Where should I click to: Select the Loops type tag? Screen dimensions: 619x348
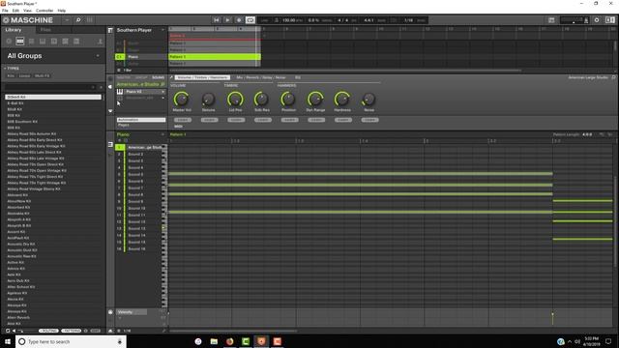coord(24,75)
